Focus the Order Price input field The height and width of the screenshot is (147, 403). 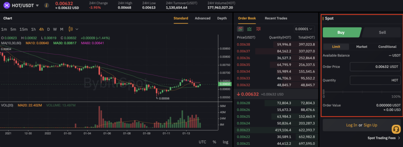coord(375,67)
